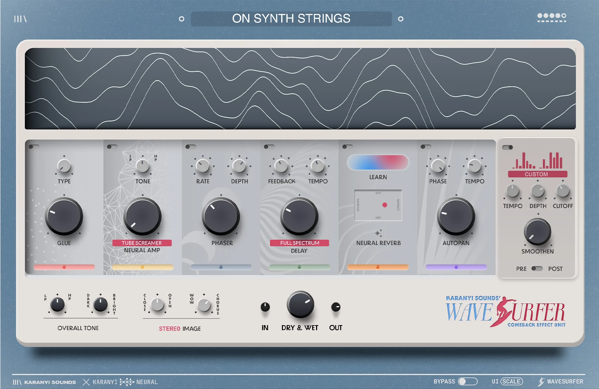Open the TUBE SCREAMER amp type selector
The width and height of the screenshot is (599, 389).
pos(142,243)
